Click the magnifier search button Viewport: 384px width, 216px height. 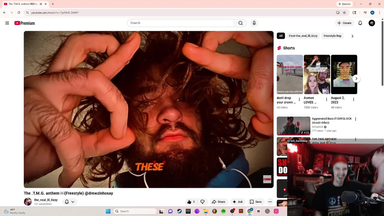tap(241, 23)
